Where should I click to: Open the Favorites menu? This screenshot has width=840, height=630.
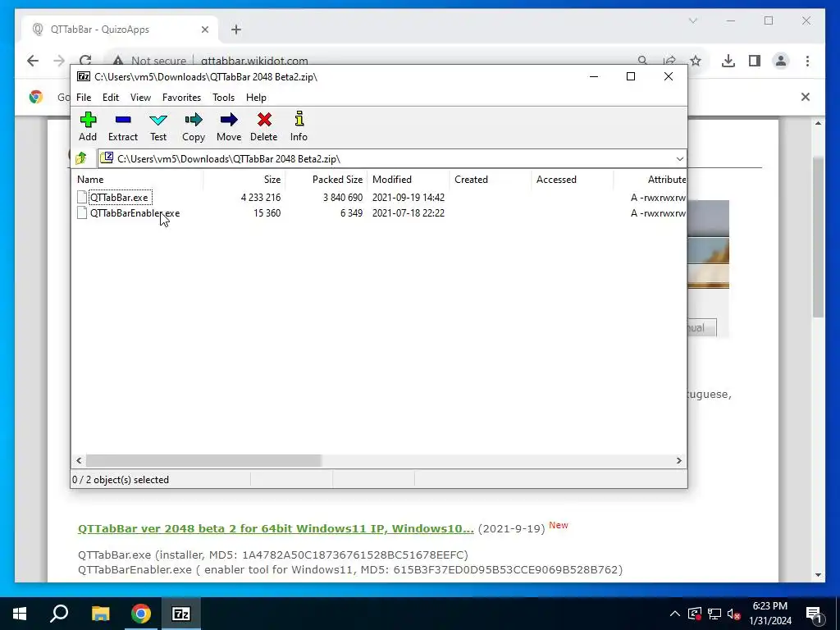click(181, 98)
